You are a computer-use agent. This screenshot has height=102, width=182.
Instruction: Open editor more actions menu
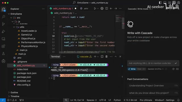(x=120, y=8)
